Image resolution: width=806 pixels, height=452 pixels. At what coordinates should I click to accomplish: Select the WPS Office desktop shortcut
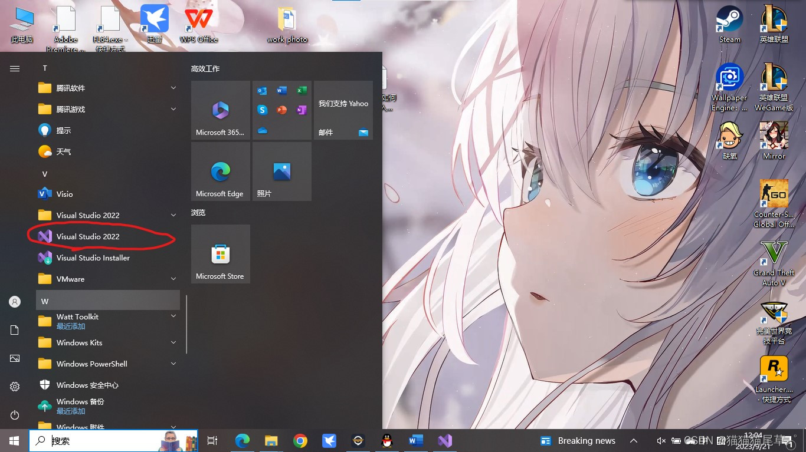[x=199, y=25]
